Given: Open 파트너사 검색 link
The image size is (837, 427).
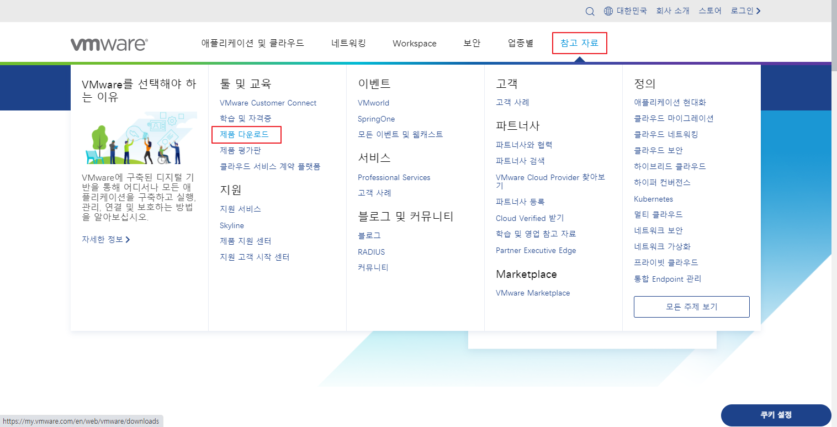Looking at the screenshot, I should pyautogui.click(x=520, y=161).
